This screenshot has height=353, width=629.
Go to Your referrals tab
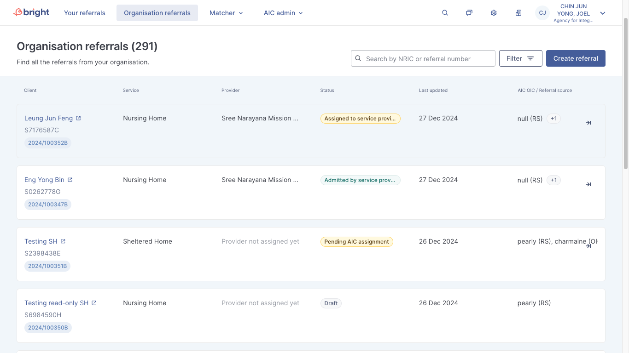click(x=85, y=13)
